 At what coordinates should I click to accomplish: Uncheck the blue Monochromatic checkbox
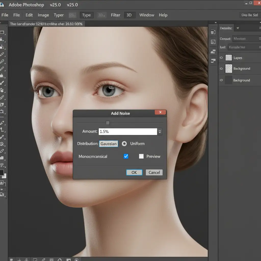126,156
